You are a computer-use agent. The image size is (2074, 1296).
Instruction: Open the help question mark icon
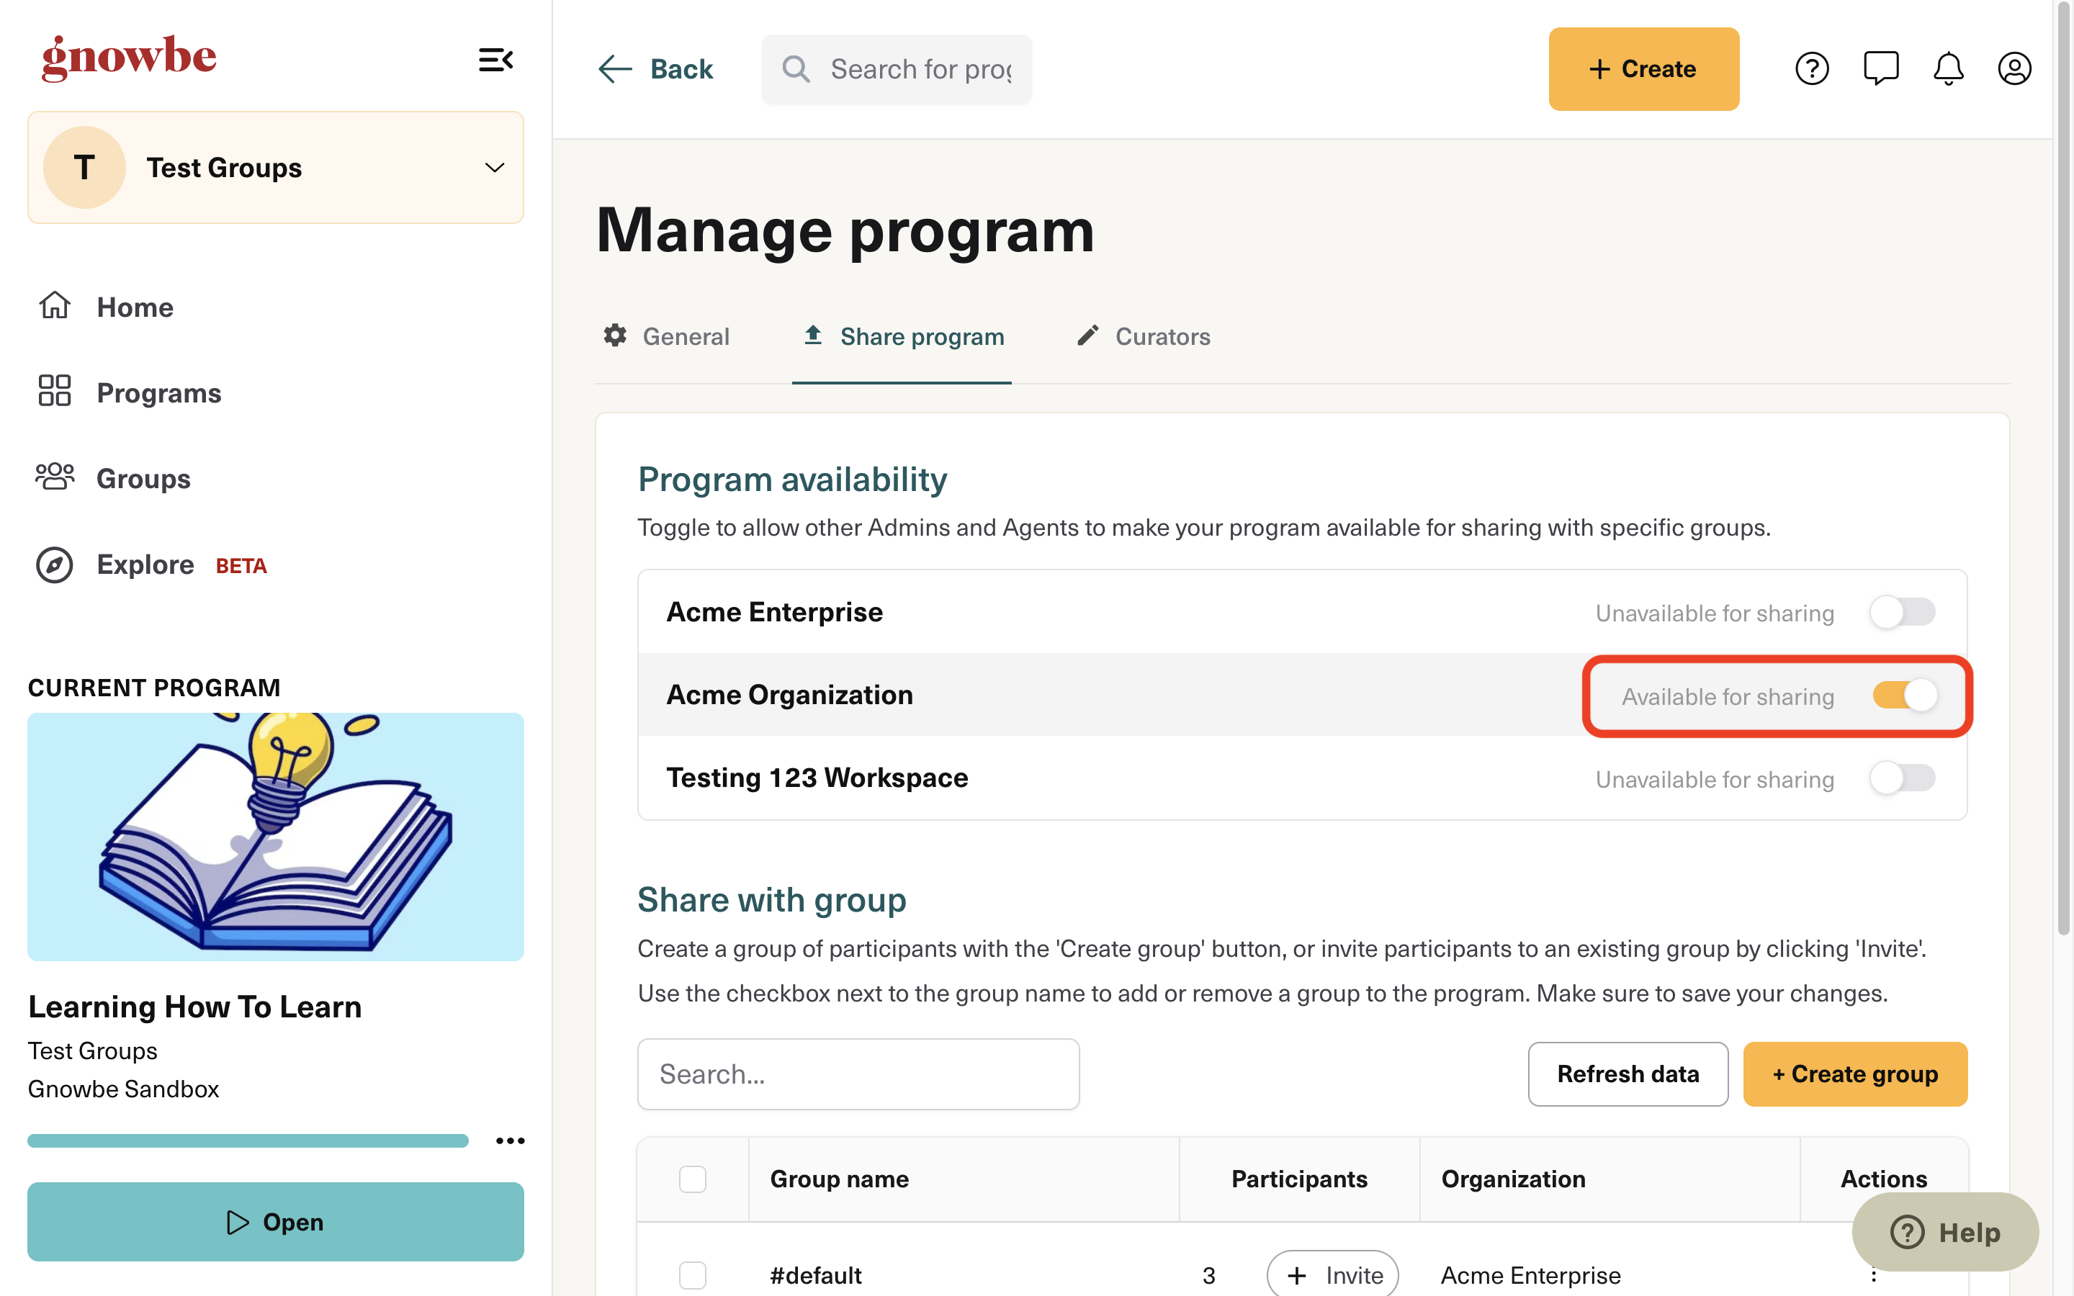(1812, 68)
